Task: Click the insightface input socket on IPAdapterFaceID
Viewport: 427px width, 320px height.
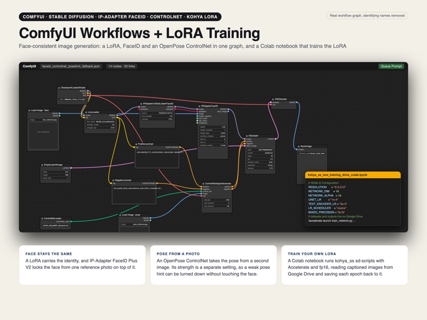Action: (x=197, y=123)
